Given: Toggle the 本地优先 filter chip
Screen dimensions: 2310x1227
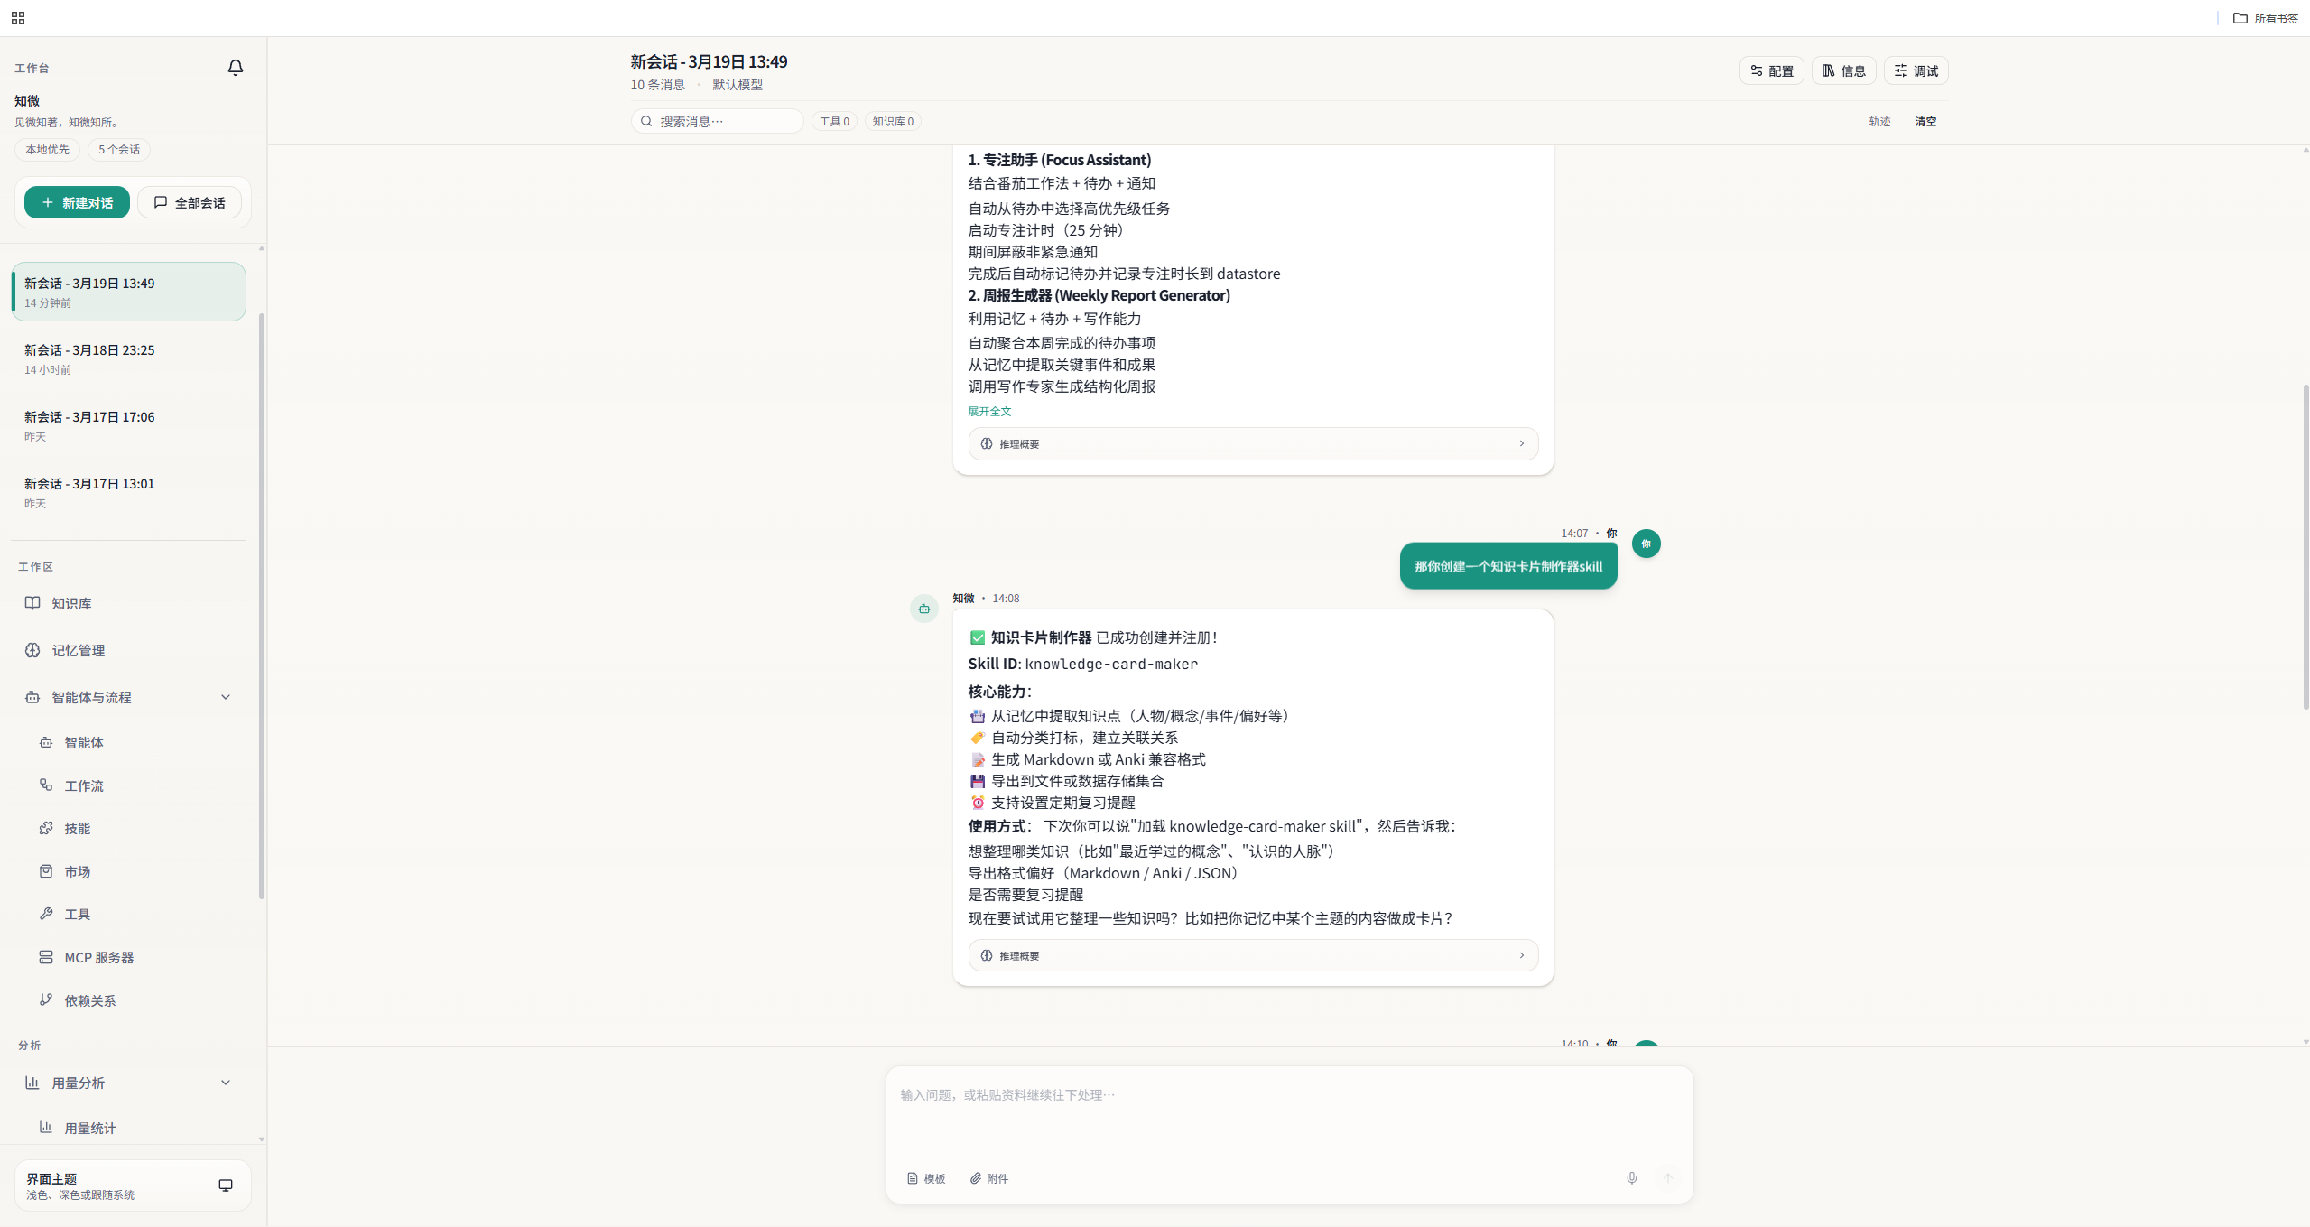Looking at the screenshot, I should 47,149.
